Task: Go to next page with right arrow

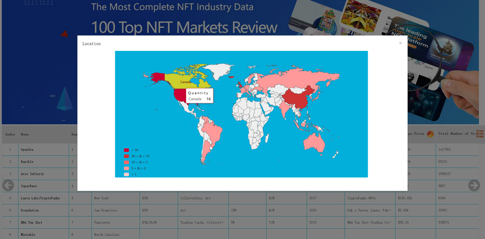Action: (x=474, y=185)
